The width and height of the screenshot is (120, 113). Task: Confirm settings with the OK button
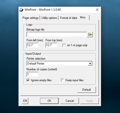pyautogui.click(x=49, y=101)
